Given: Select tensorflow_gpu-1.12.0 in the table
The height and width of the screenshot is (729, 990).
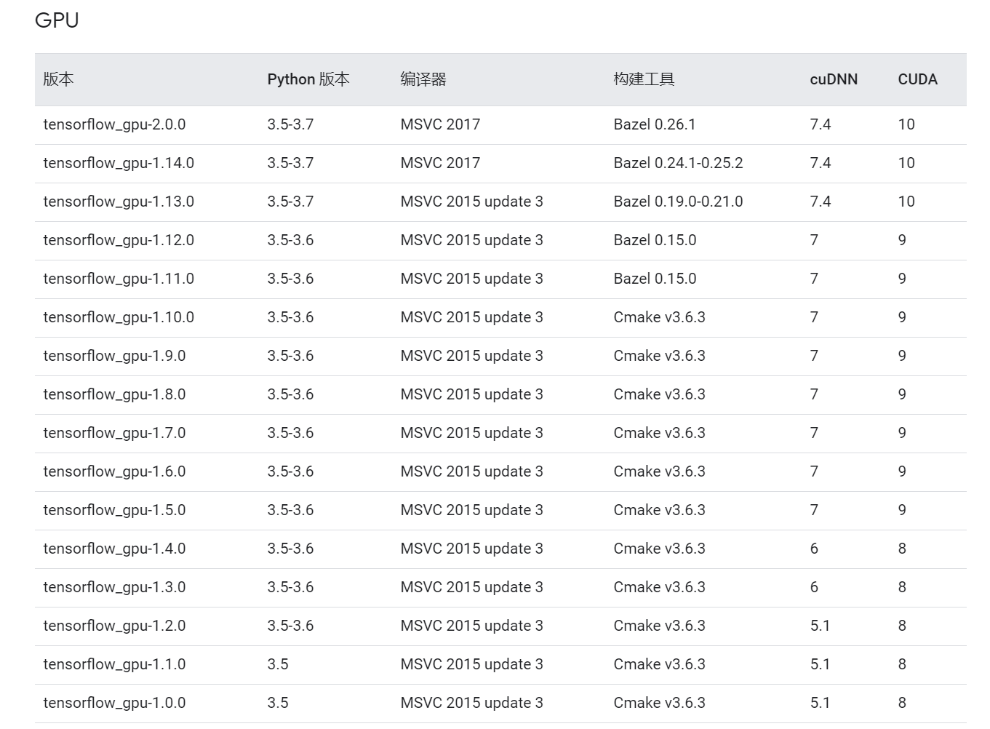Looking at the screenshot, I should [x=119, y=240].
